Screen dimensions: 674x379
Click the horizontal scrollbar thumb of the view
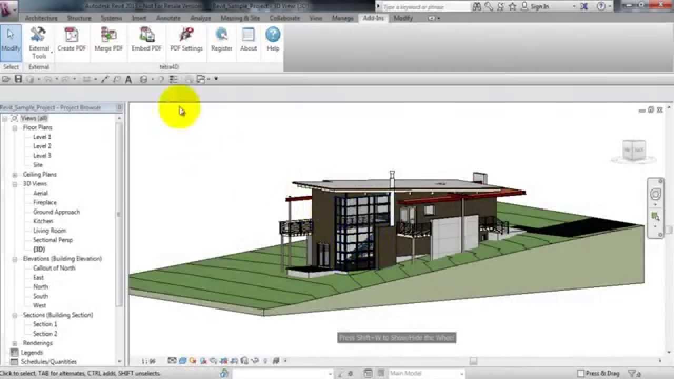(473, 362)
